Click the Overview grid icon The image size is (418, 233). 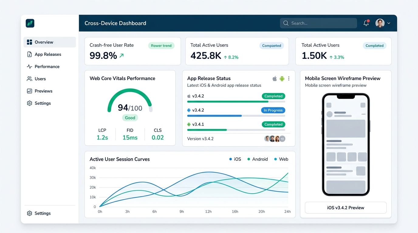tap(29, 42)
